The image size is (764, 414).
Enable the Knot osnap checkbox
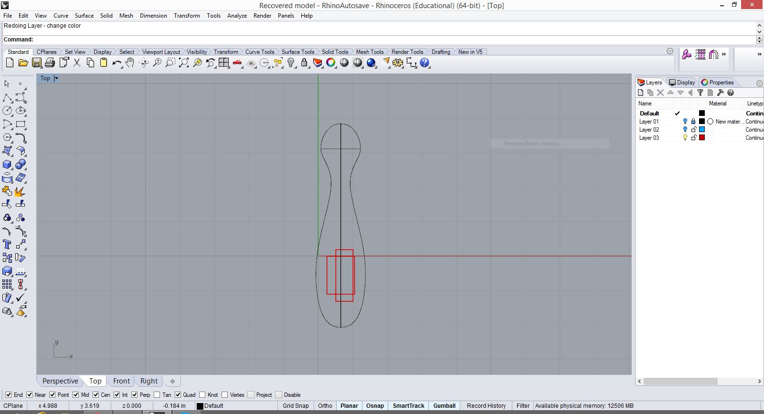(202, 395)
